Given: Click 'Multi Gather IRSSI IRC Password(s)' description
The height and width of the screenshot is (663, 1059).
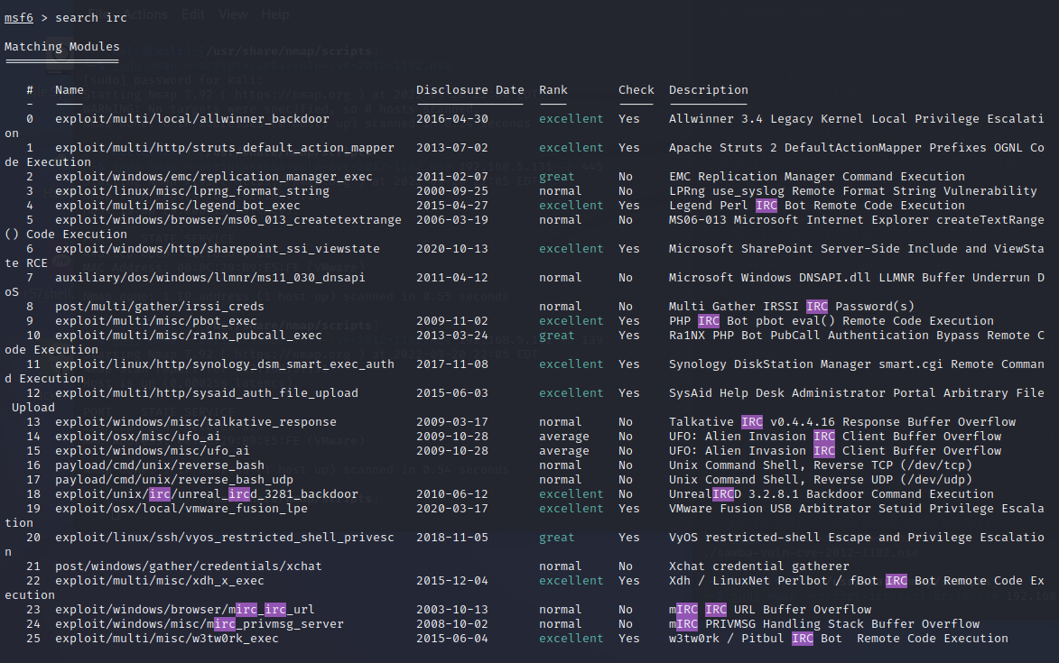Looking at the screenshot, I should coord(792,306).
